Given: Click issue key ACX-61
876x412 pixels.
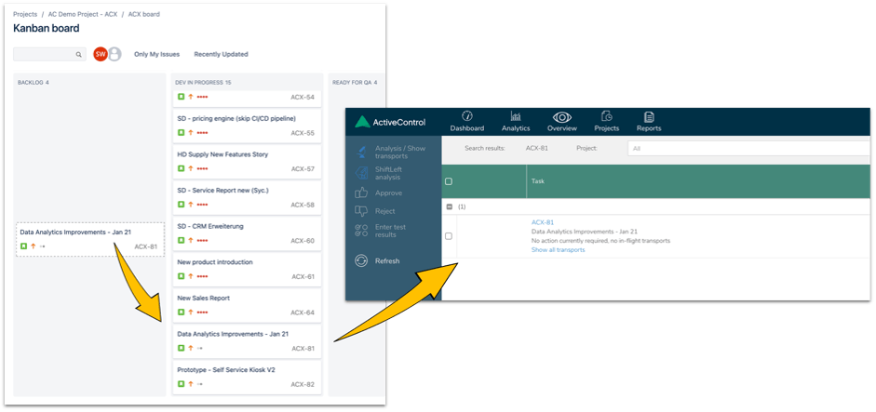Looking at the screenshot, I should [303, 276].
